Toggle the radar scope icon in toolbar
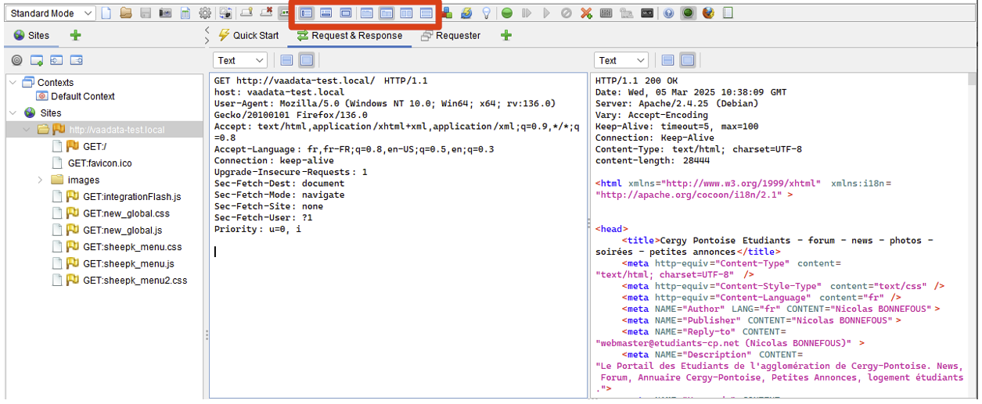Viewport: 982px width, 404px height. [688, 13]
